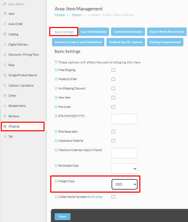The height and width of the screenshot is (222, 188).
Task: Click the Save button
Action: (62, 217)
